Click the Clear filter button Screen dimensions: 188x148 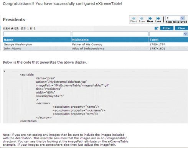tap(181, 28)
